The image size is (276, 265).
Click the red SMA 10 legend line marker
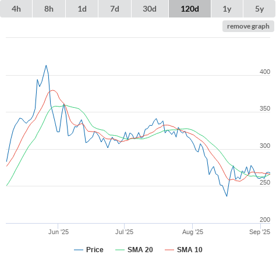click(x=169, y=250)
